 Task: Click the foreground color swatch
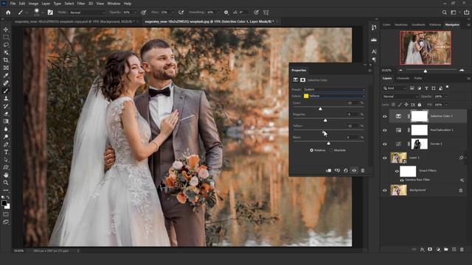point(4,203)
